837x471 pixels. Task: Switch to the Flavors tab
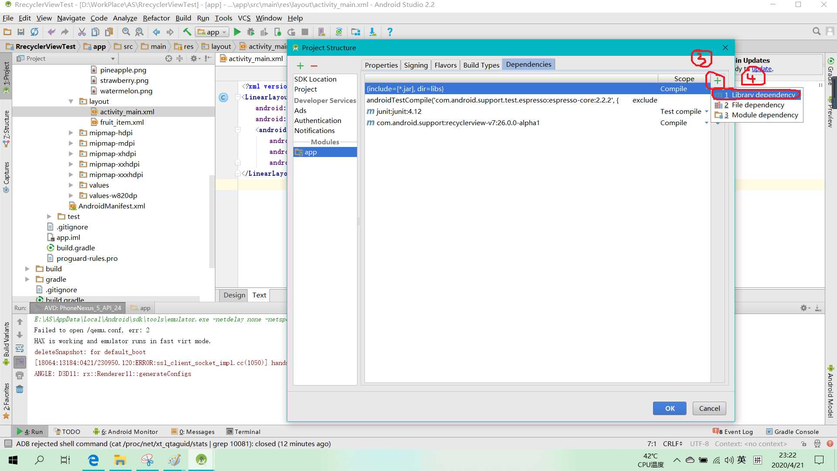[x=446, y=65]
